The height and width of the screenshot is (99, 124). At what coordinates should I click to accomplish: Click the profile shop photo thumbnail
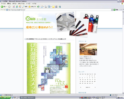[x=88, y=49]
